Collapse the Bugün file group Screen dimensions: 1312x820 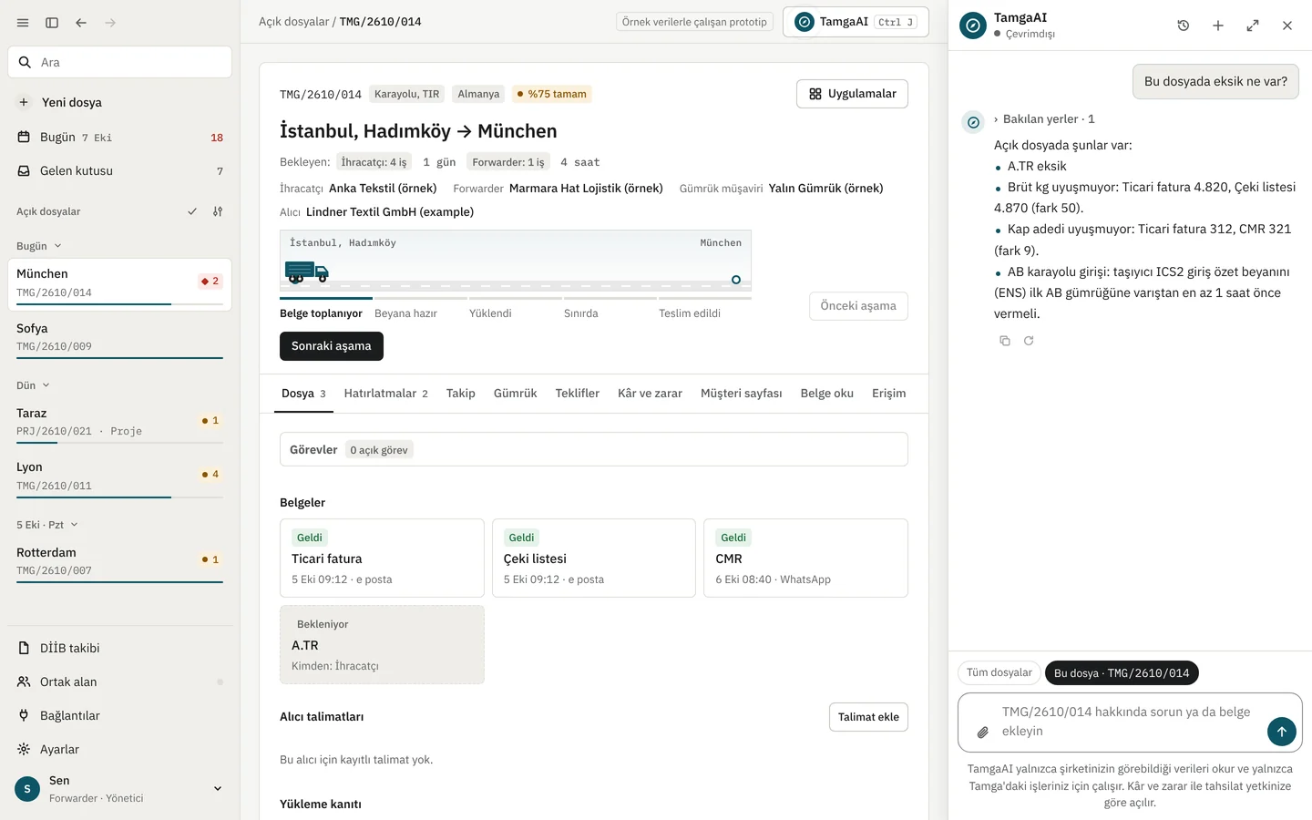[39, 246]
